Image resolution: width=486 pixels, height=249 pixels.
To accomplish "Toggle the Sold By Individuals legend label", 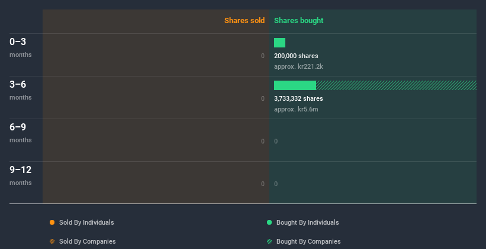I will coord(86,222).
